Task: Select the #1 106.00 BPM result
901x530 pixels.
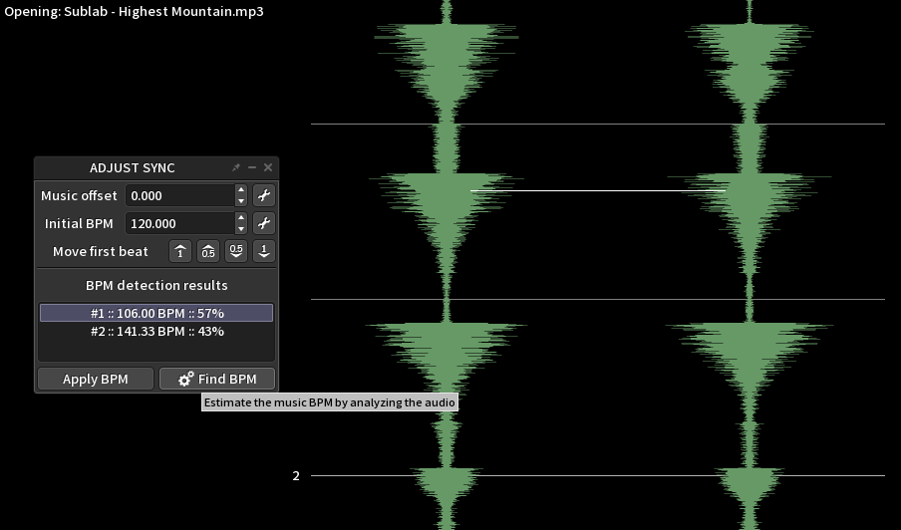Action: click(x=156, y=314)
